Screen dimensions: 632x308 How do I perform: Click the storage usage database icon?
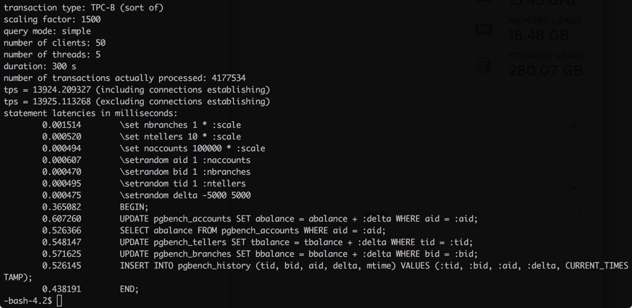(x=483, y=65)
